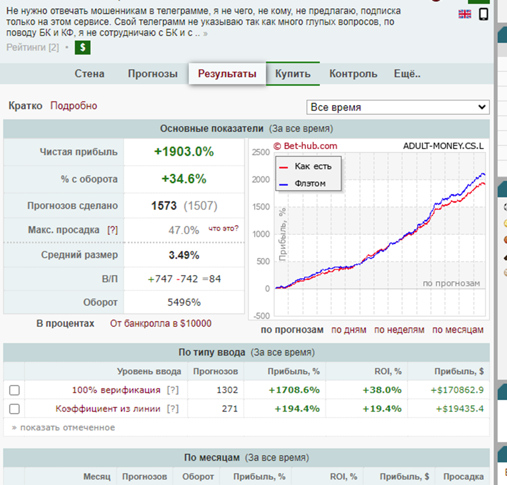The height and width of the screenshot is (485, 507).
Task: Click the Bet-hub.com chart watermark
Action: (305, 146)
